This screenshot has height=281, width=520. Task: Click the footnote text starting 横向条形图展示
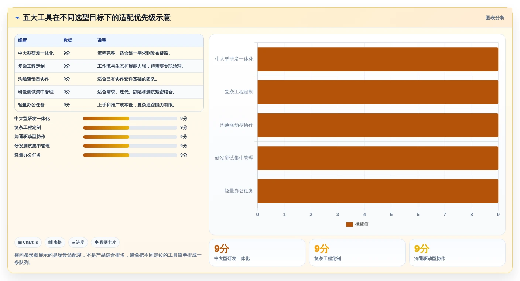point(108,258)
